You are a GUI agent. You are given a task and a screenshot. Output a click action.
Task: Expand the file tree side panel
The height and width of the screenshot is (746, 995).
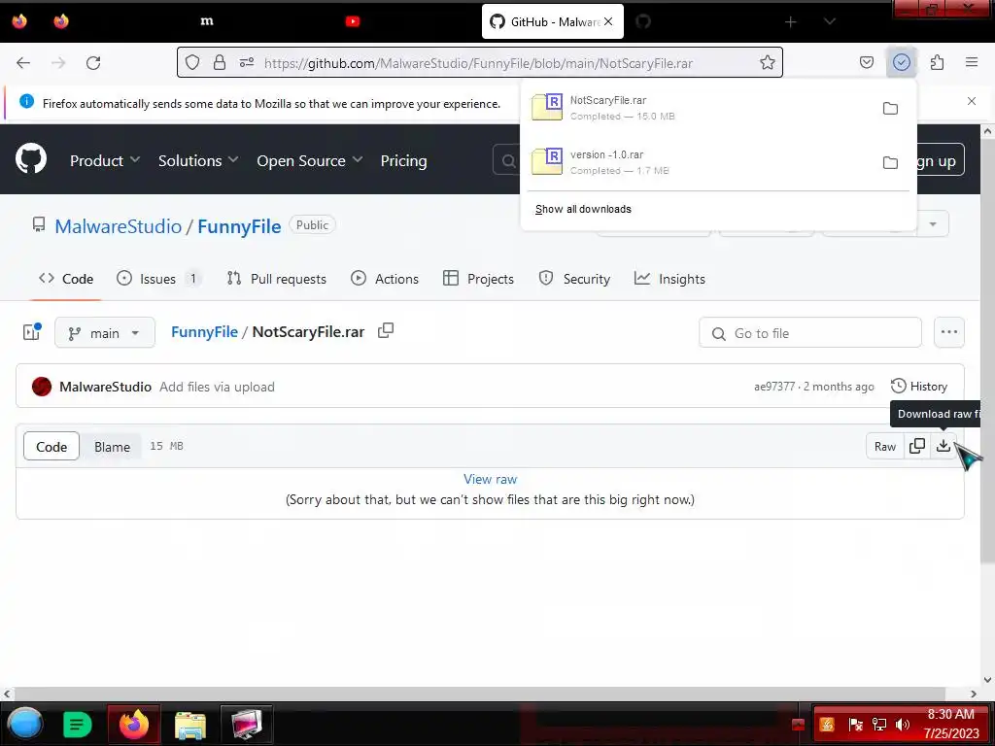point(32,332)
